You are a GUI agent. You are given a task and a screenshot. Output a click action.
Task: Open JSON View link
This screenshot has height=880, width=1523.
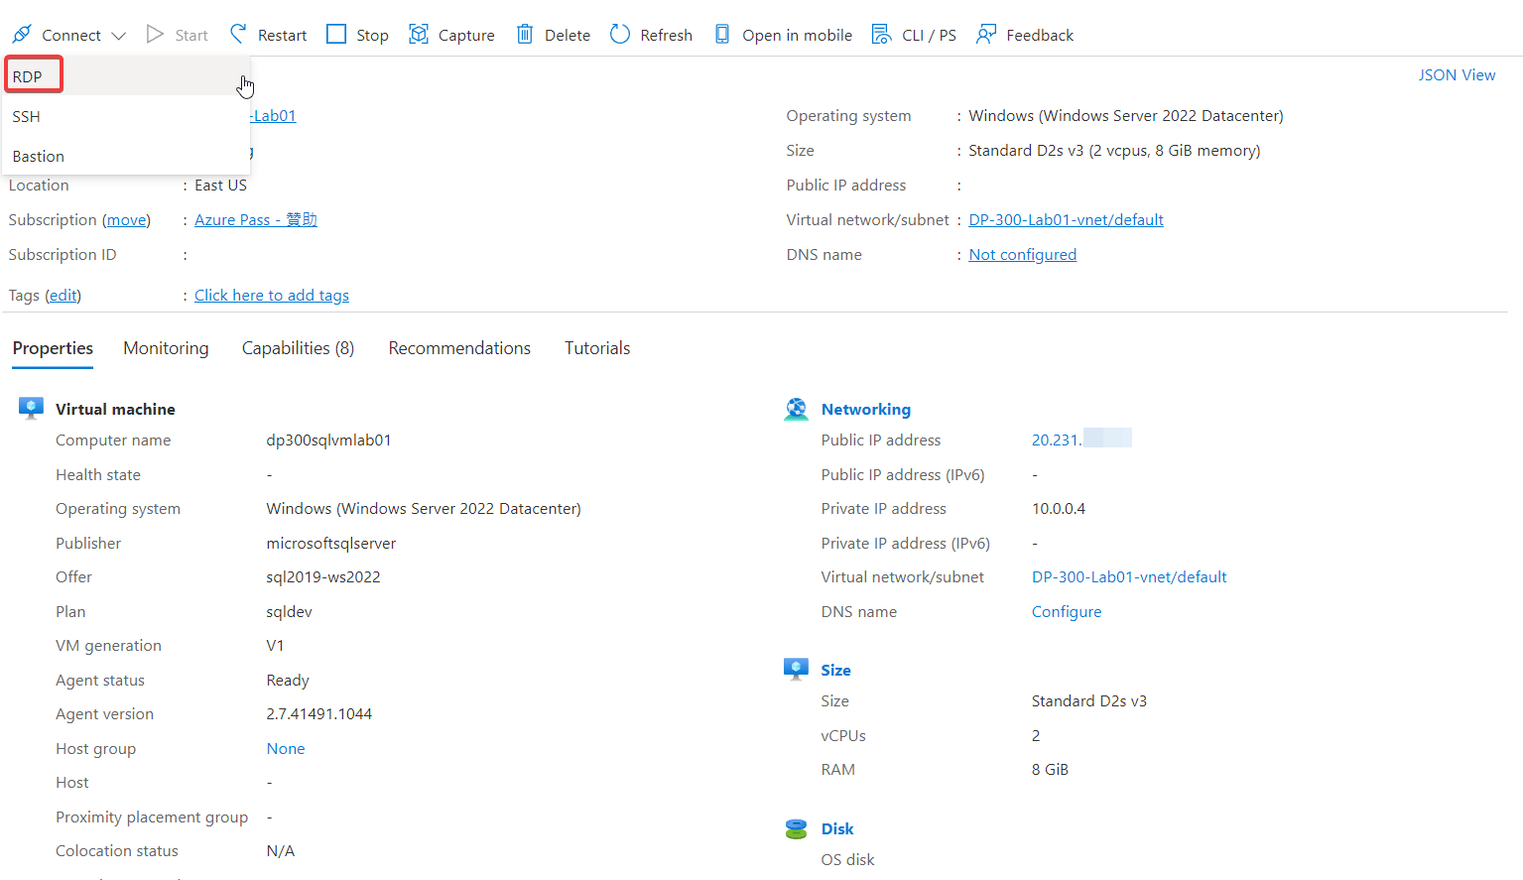(x=1456, y=74)
